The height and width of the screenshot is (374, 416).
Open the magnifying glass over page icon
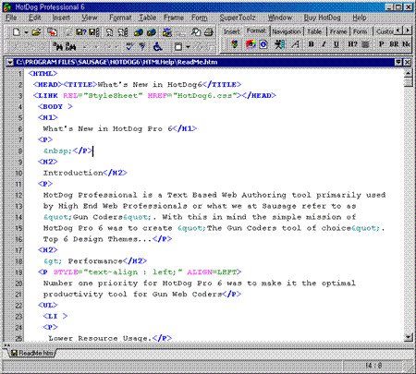pos(196,32)
